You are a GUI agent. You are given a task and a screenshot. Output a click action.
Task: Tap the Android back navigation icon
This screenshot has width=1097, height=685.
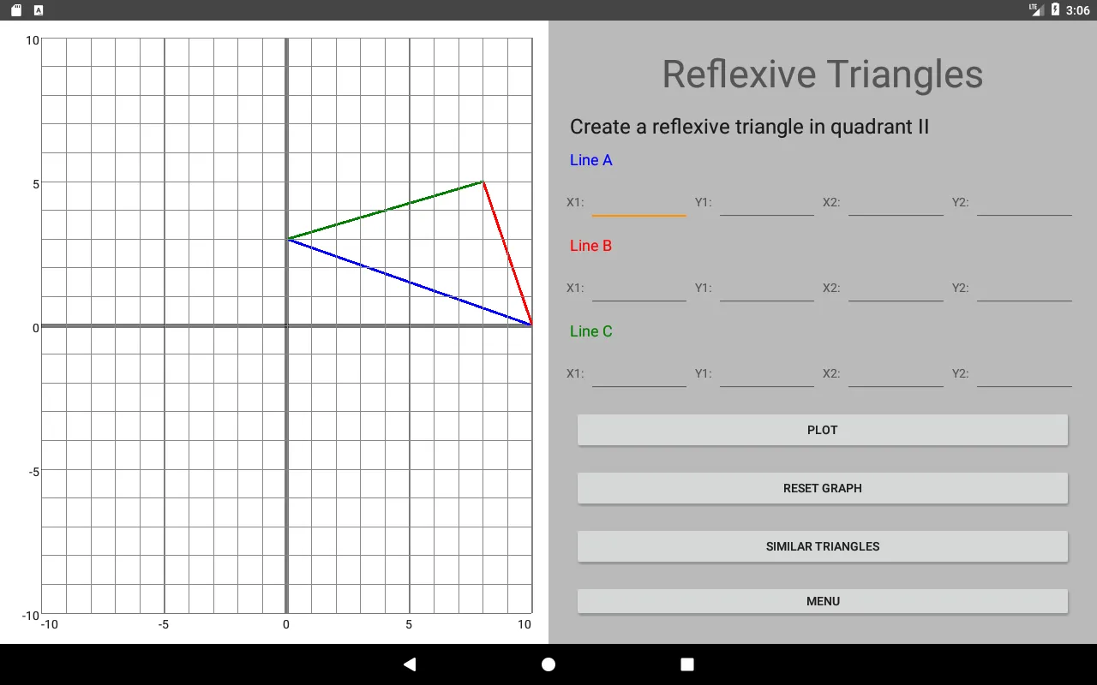tap(410, 664)
